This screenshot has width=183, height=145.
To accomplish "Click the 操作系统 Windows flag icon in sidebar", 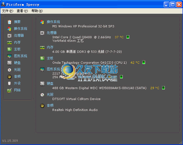I will (9, 29).
